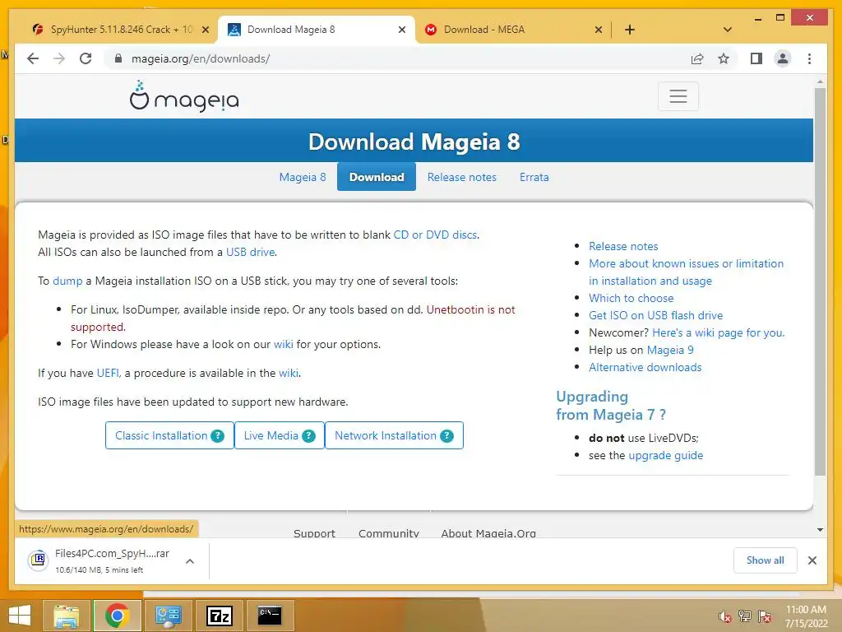Follow the USB drive link
The height and width of the screenshot is (632, 842).
250,252
